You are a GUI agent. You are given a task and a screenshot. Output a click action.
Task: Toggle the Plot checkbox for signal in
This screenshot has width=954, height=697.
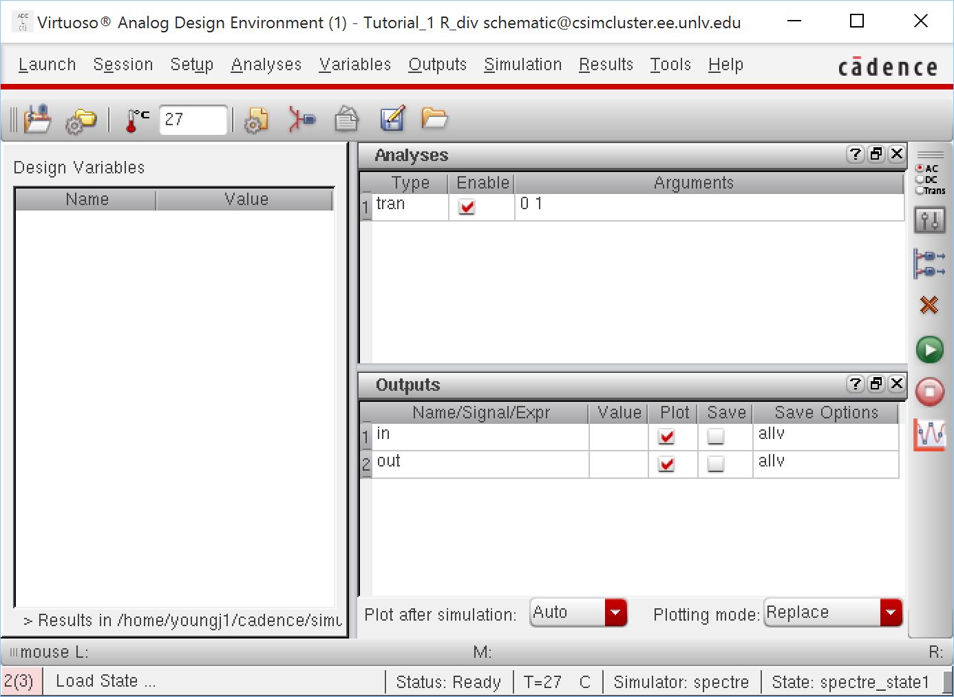click(x=666, y=436)
